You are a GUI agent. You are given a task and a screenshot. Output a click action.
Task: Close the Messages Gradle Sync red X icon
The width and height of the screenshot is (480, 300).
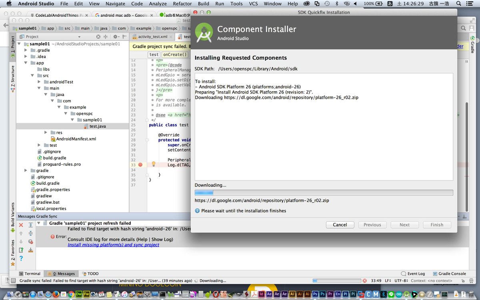point(21,225)
